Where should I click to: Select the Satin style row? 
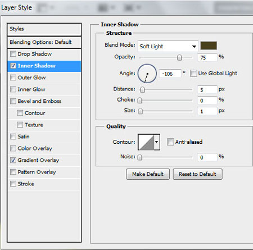click(44, 137)
